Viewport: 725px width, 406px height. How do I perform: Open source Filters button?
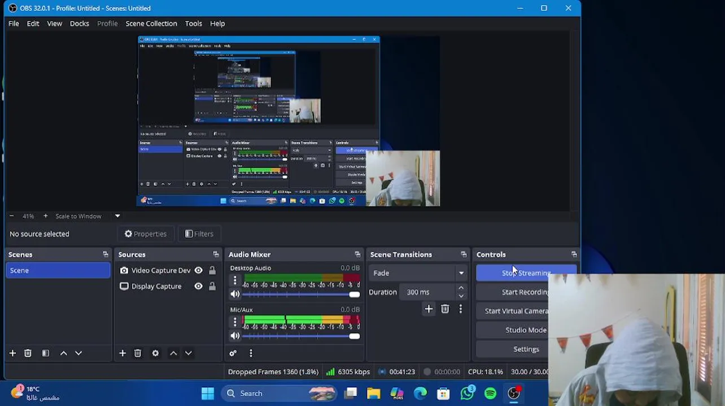tap(199, 234)
